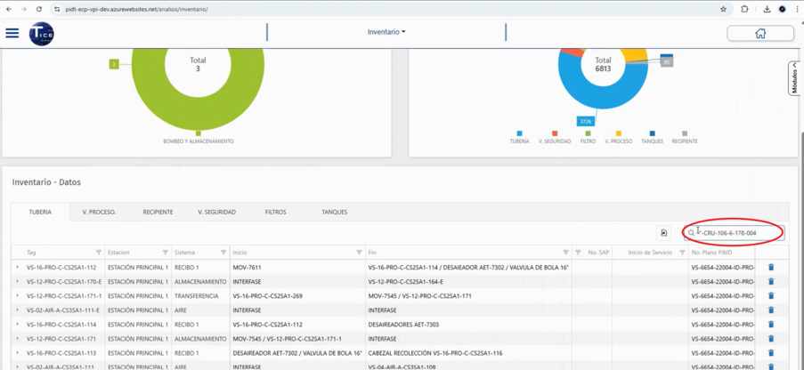Open the hamburger menu
804x370 pixels.
tap(12, 33)
